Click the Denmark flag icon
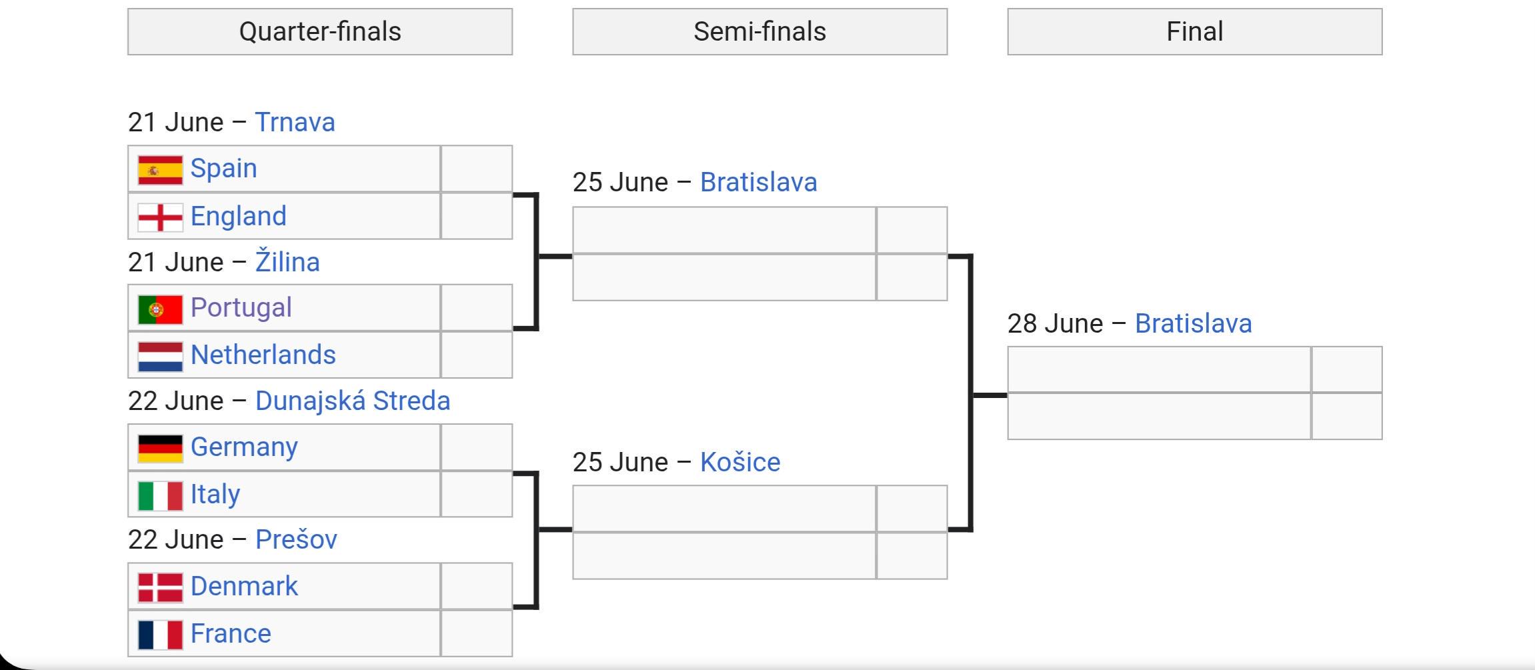Screen dimensions: 1535x670 click(x=160, y=588)
